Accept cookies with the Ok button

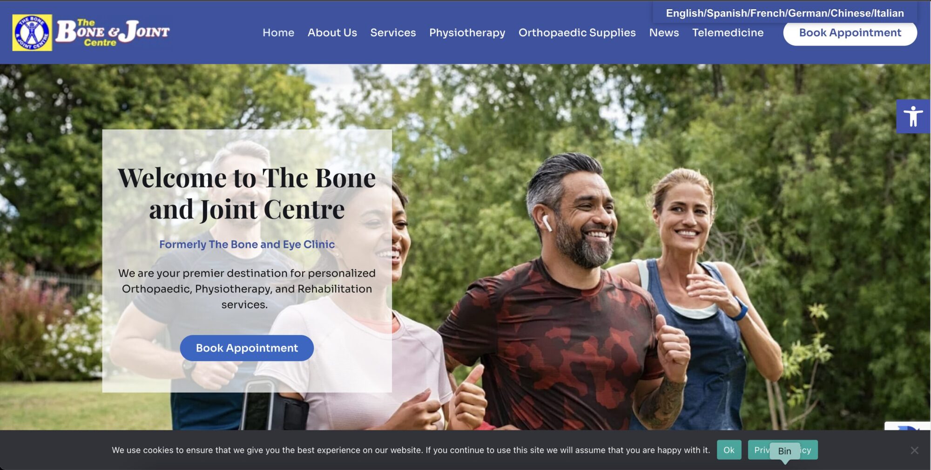coord(729,450)
